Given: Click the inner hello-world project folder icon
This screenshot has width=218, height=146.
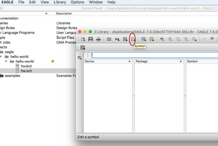Looking at the screenshot, I should click(x=12, y=61).
